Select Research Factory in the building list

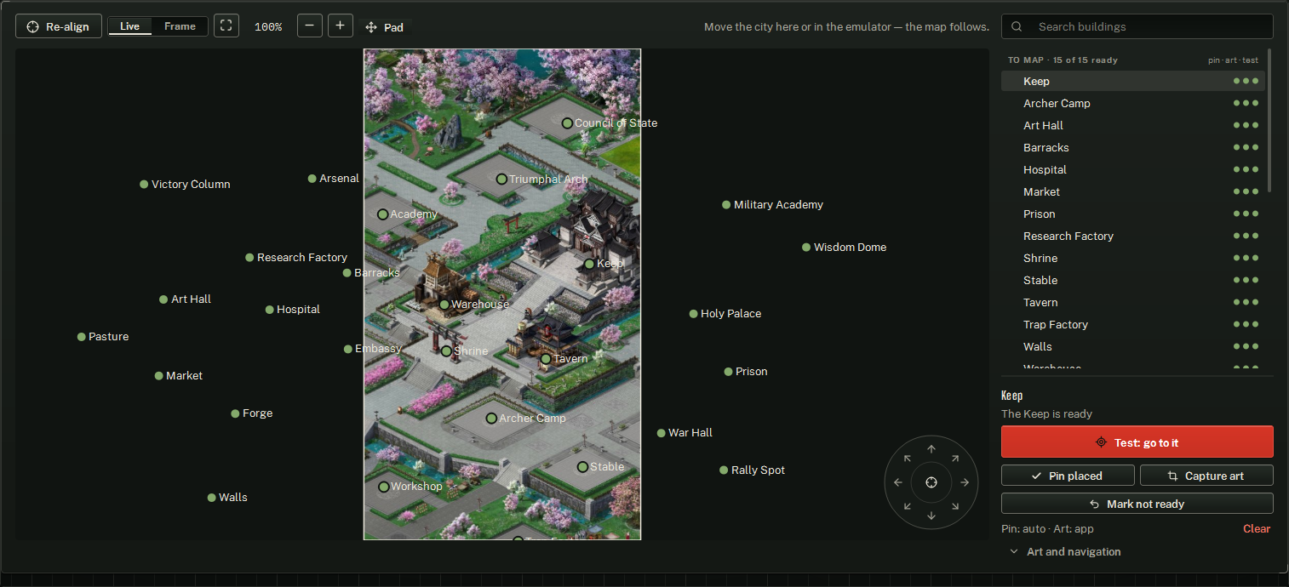point(1133,236)
